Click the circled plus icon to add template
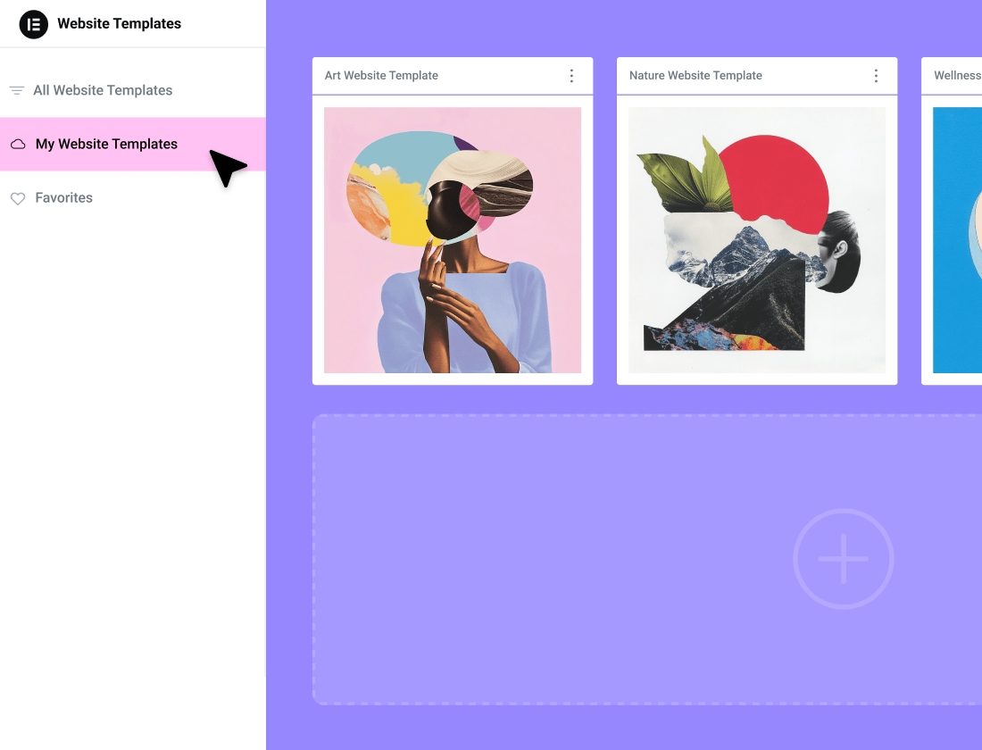Viewport: 982px width, 750px height. [843, 559]
